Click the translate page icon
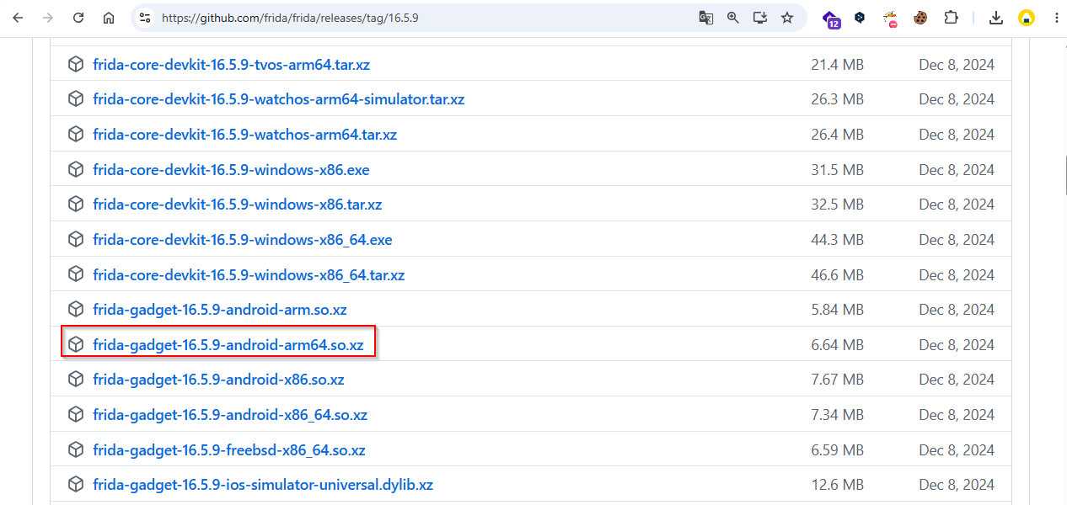This screenshot has height=505, width=1067. (x=706, y=18)
